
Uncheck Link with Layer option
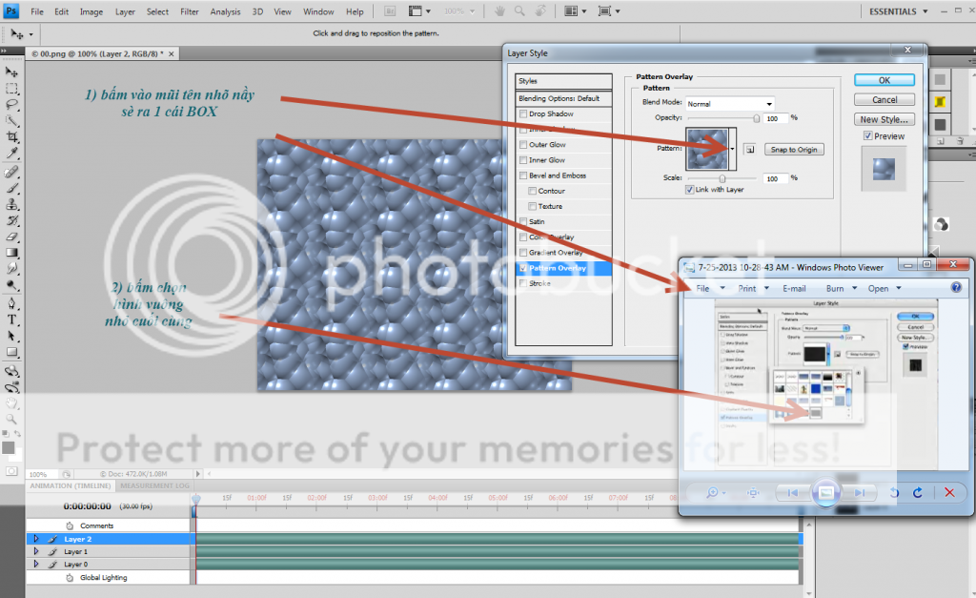(690, 190)
